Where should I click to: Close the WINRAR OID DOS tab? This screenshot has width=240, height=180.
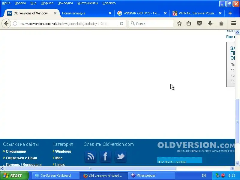click(x=165, y=13)
